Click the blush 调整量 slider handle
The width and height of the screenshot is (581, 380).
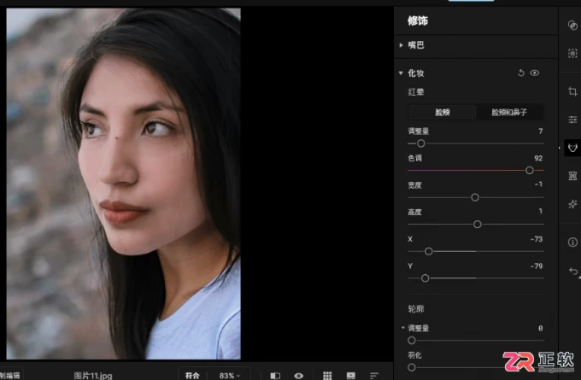click(x=420, y=143)
